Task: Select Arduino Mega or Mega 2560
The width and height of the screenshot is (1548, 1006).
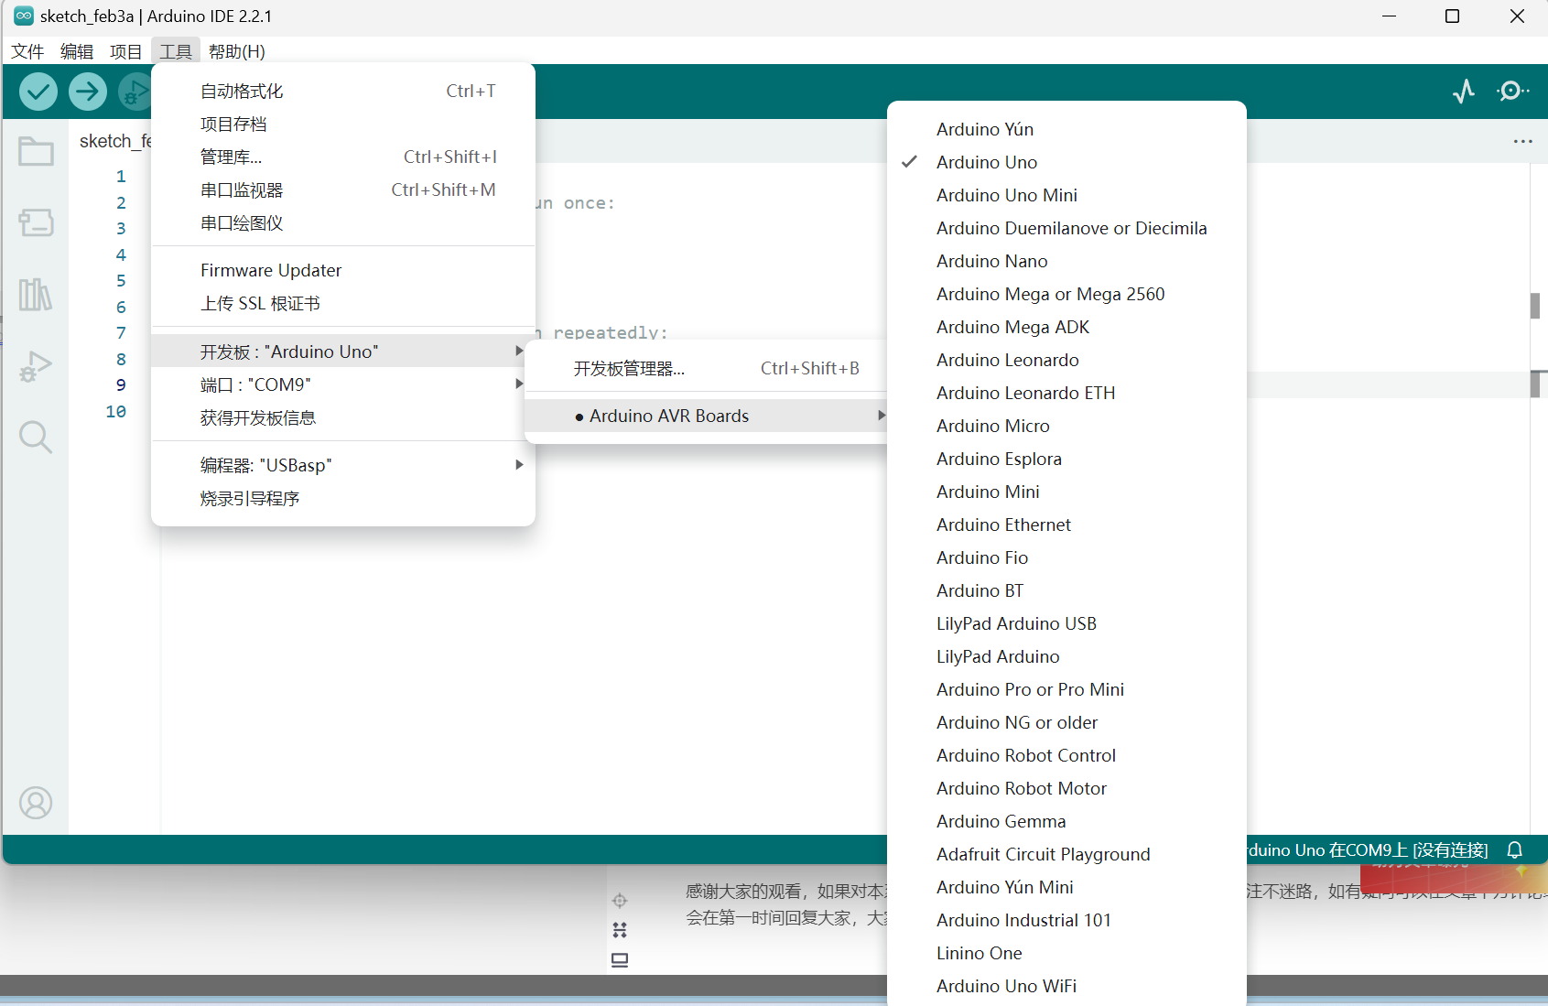Action: click(x=1066, y=294)
